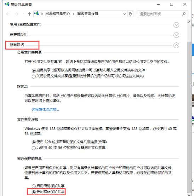Click the back navigation arrow
Screen dimensions: 194x196
pyautogui.click(x=8, y=14)
